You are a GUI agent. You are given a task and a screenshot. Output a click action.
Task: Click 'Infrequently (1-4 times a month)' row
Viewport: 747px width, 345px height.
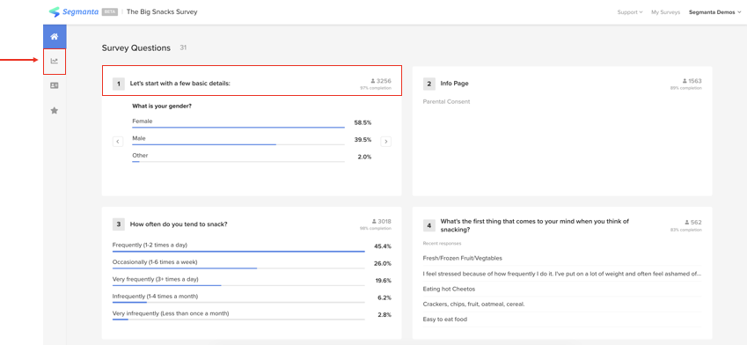click(252, 297)
